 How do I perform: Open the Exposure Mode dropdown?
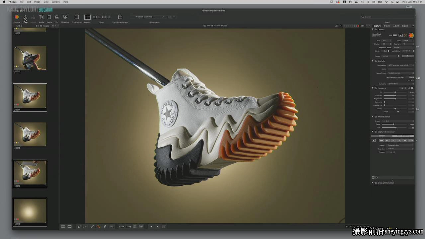(403, 47)
